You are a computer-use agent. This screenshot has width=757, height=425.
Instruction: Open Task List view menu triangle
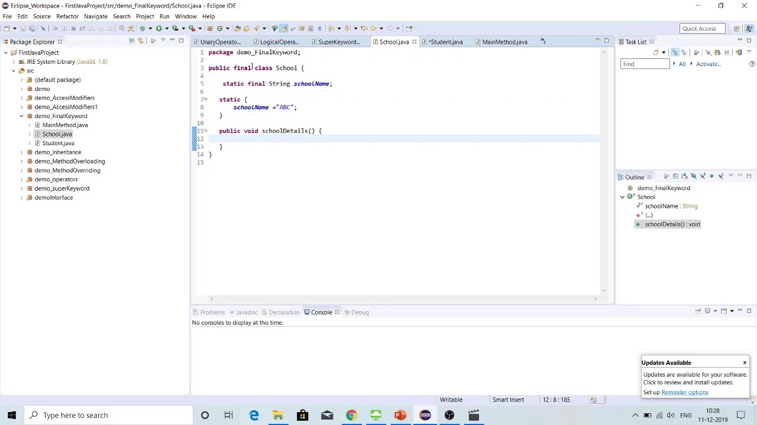coord(749,53)
